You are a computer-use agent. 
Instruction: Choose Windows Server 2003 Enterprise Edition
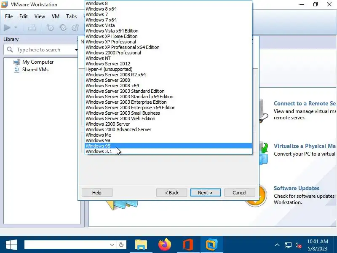tap(168, 102)
